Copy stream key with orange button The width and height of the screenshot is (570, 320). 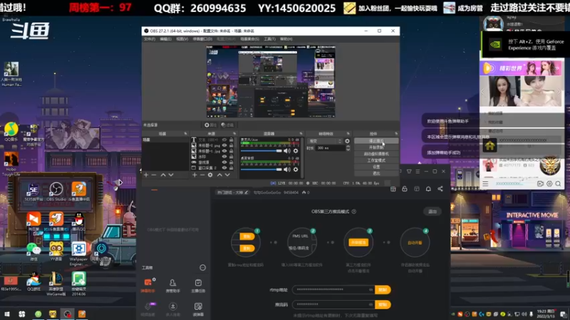383,304
